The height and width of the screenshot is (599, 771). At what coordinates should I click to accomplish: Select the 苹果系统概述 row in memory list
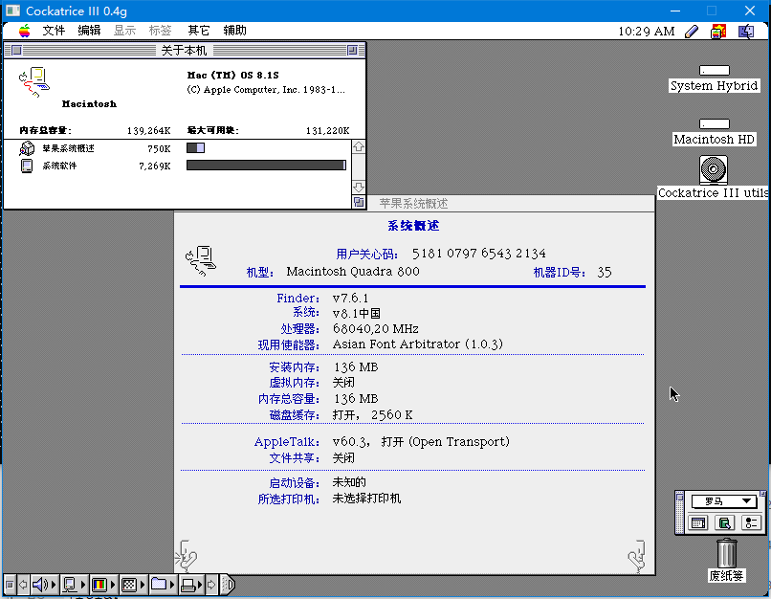pos(178,148)
